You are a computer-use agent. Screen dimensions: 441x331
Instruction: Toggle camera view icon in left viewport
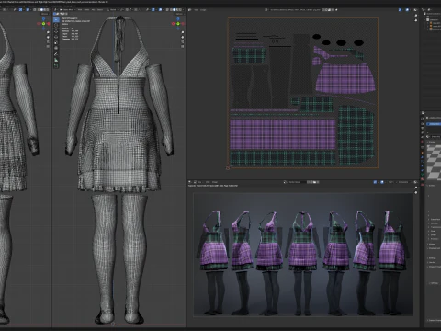pos(48,42)
